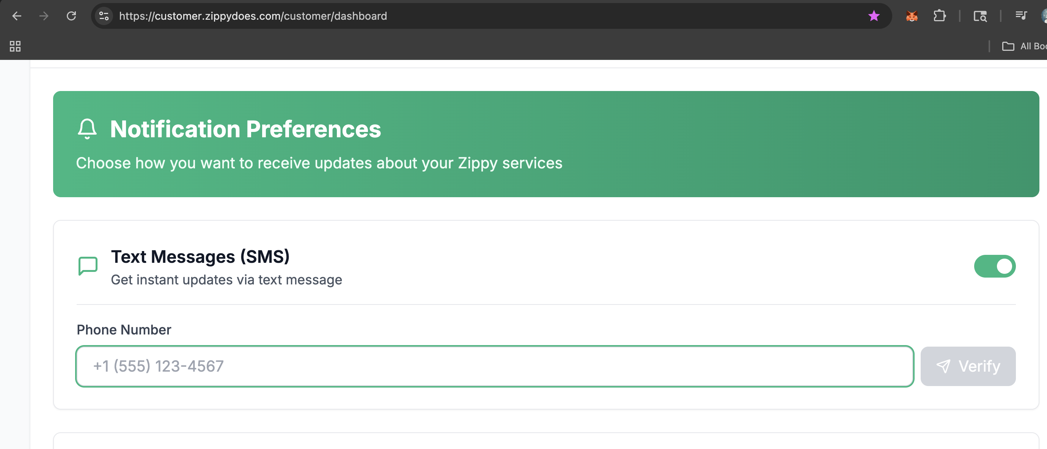This screenshot has height=449, width=1047.
Task: Click the media controls icon near profile
Action: (x=1021, y=16)
